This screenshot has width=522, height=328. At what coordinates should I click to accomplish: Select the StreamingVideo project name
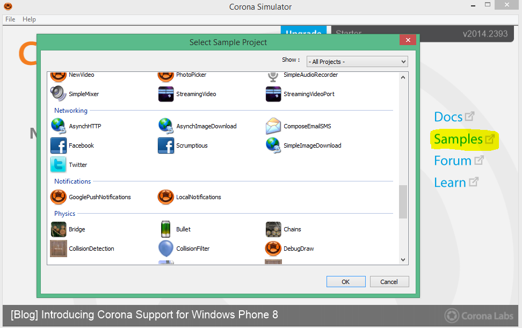coord(196,94)
